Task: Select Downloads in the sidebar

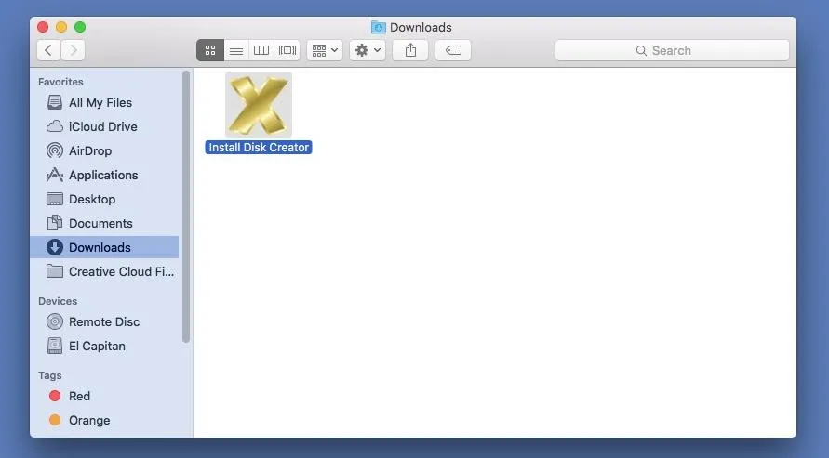Action: coord(104,247)
